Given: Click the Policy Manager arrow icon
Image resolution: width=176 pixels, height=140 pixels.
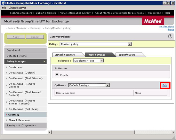Looking at the screenshot, I should point(44,61).
